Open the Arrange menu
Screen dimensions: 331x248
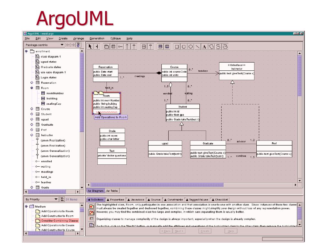pos(79,38)
